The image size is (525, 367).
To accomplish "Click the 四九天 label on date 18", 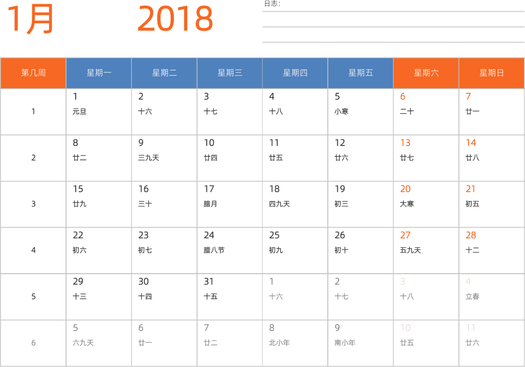I will click(280, 204).
